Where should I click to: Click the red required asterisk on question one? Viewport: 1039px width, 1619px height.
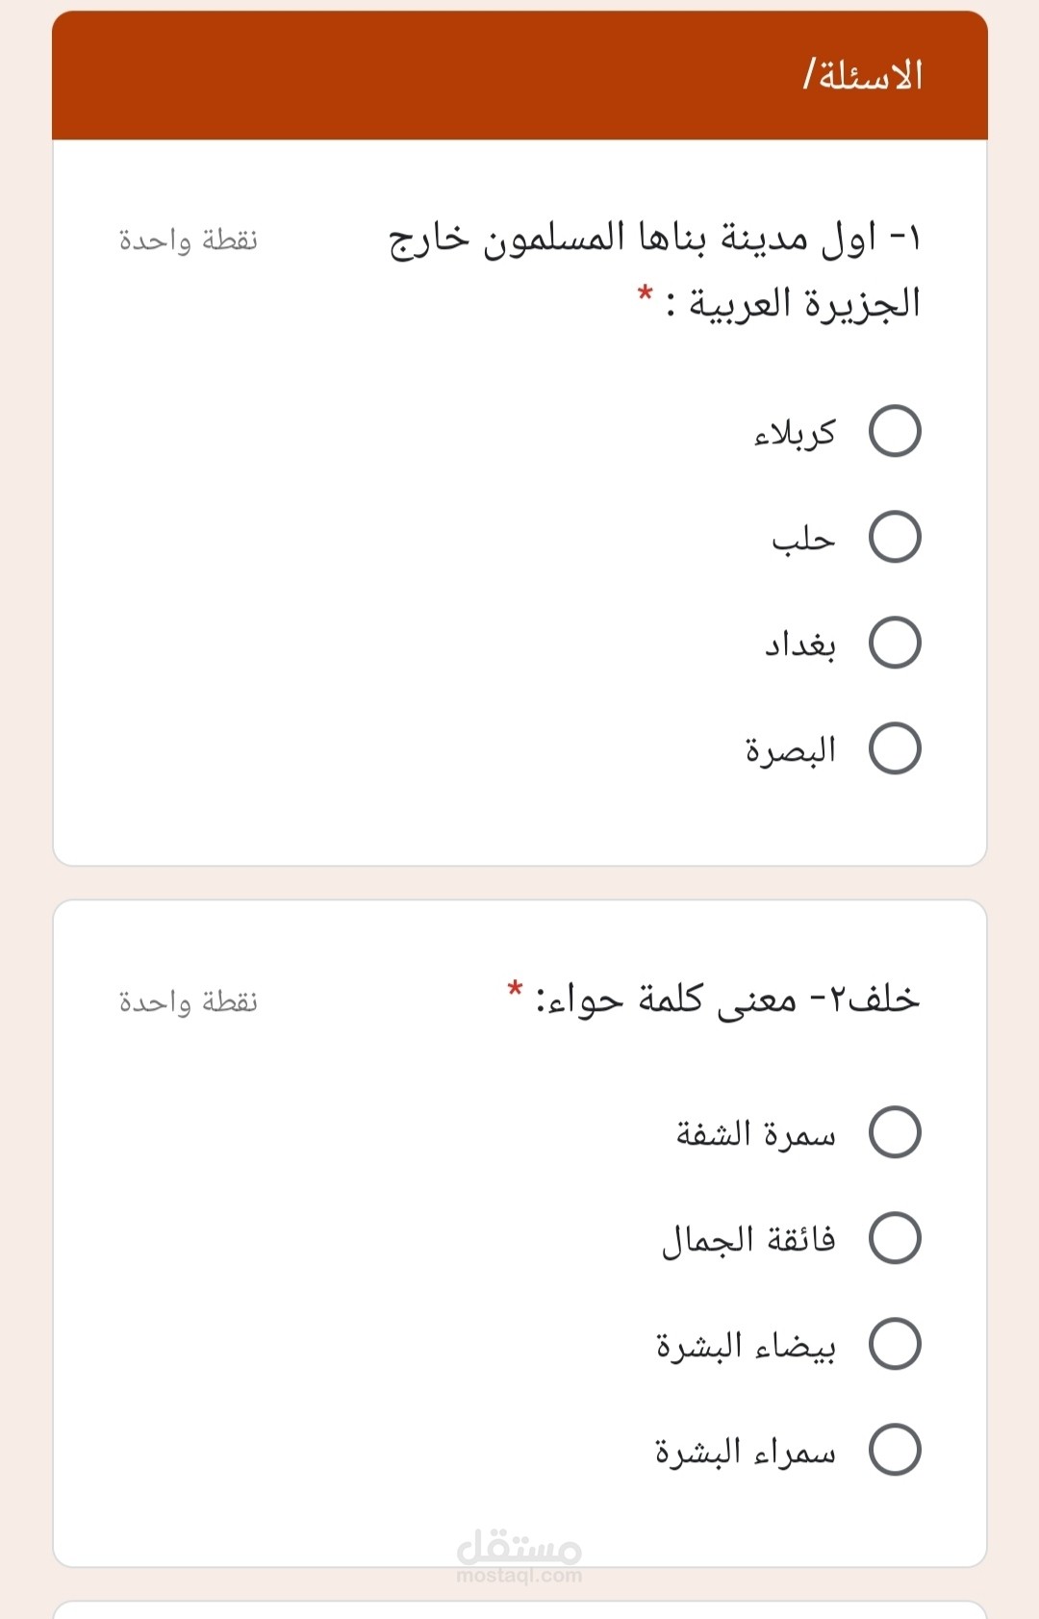(646, 293)
